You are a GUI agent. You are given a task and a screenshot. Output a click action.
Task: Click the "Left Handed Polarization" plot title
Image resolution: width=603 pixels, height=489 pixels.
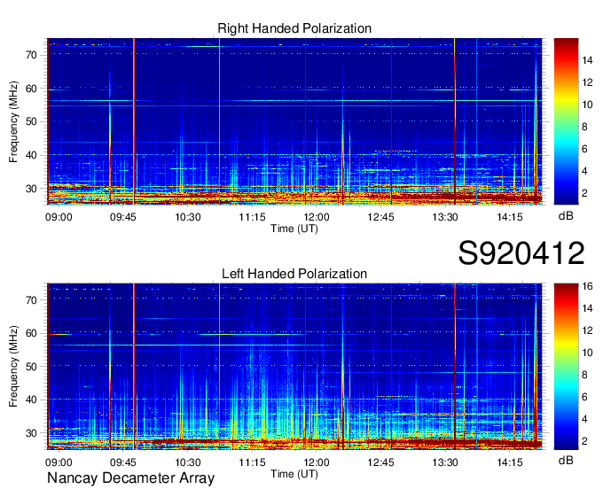294,274
